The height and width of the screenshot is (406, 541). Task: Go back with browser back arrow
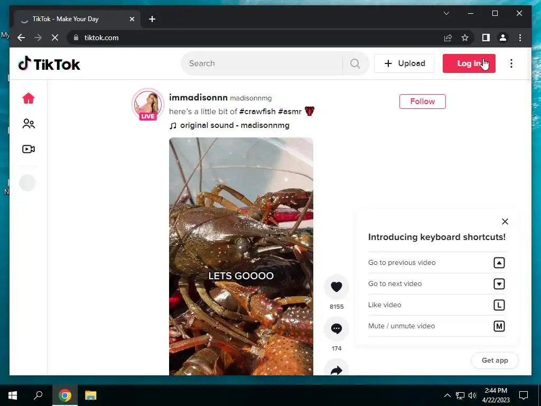21,38
